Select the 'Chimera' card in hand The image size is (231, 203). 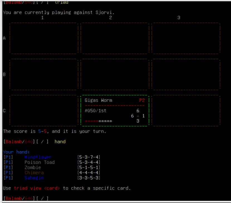coord(34,173)
